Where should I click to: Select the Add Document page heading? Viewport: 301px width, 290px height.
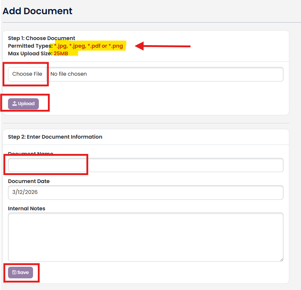[x=37, y=11]
